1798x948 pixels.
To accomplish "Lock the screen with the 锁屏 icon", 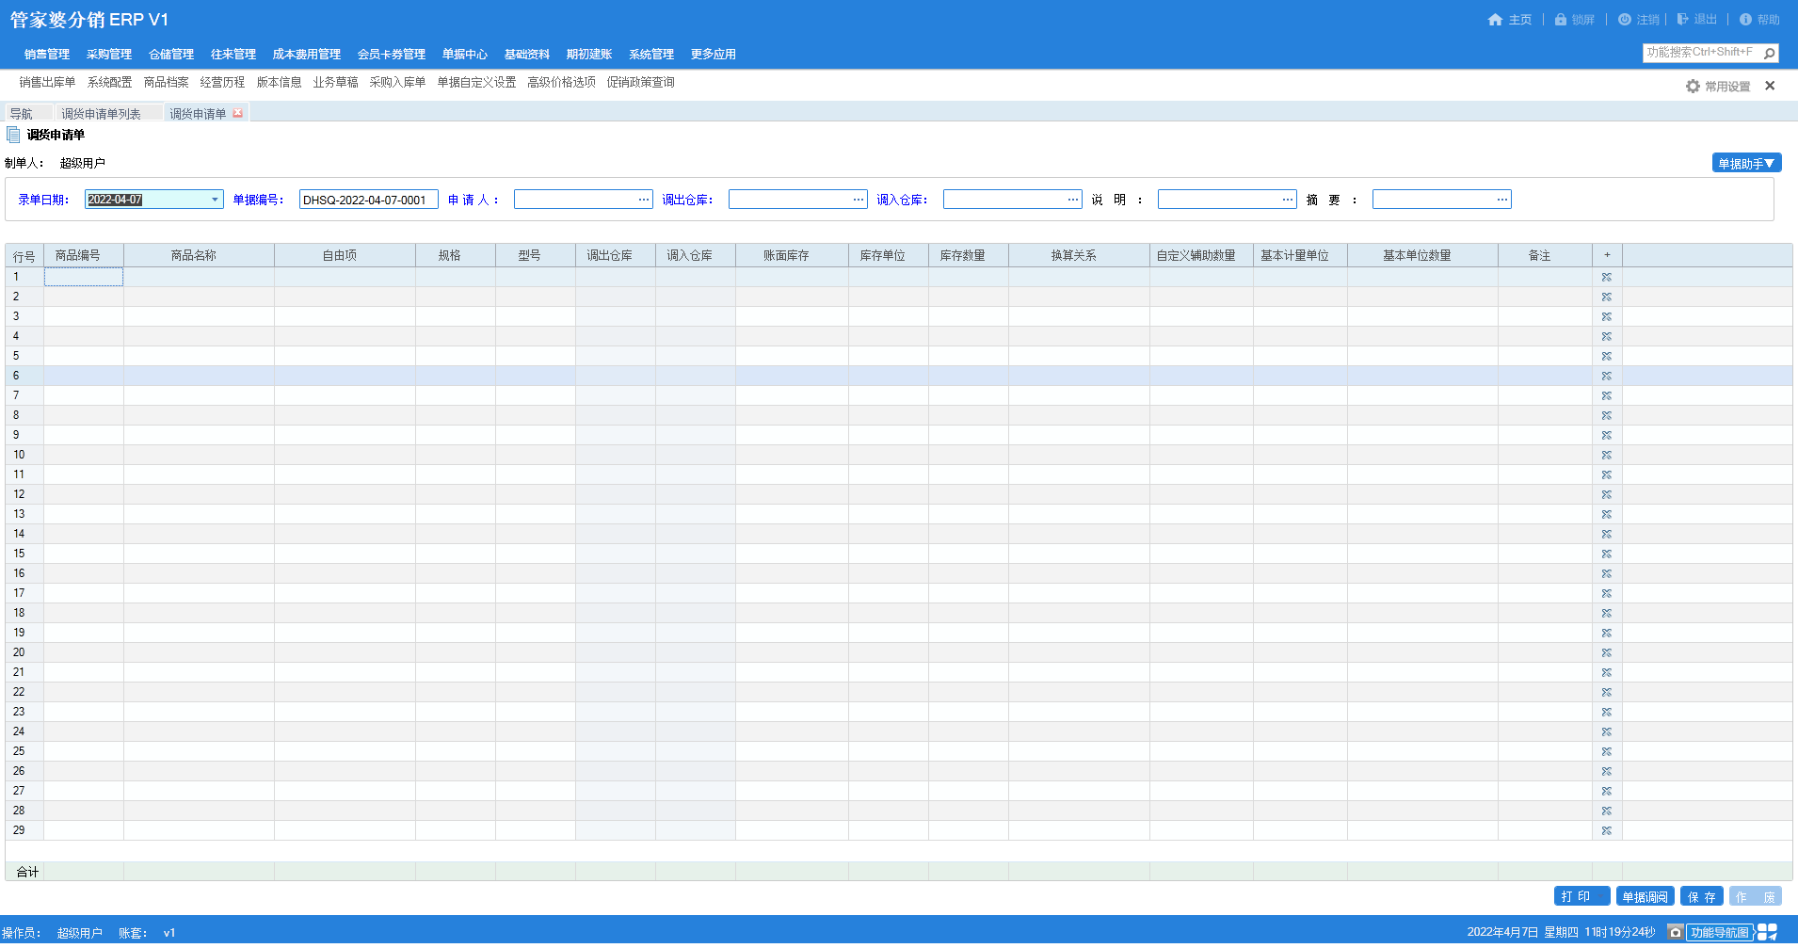I will (x=1561, y=20).
